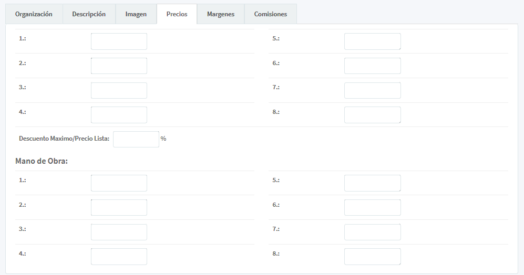
Task: Select the Precios tab
Action: coord(177,14)
